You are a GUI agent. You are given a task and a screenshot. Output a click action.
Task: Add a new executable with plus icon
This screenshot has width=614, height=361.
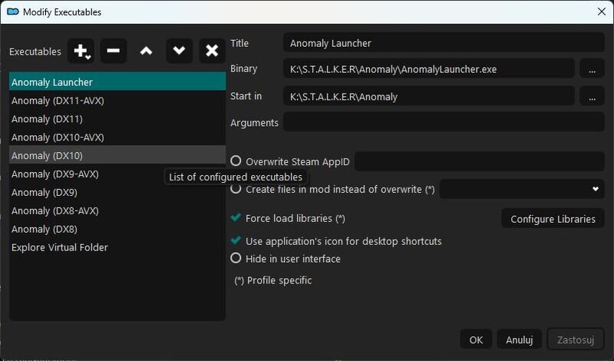[x=81, y=51]
